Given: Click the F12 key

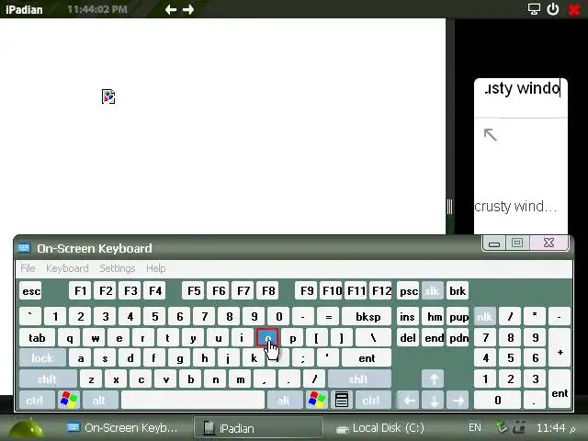Looking at the screenshot, I should pos(381,291).
